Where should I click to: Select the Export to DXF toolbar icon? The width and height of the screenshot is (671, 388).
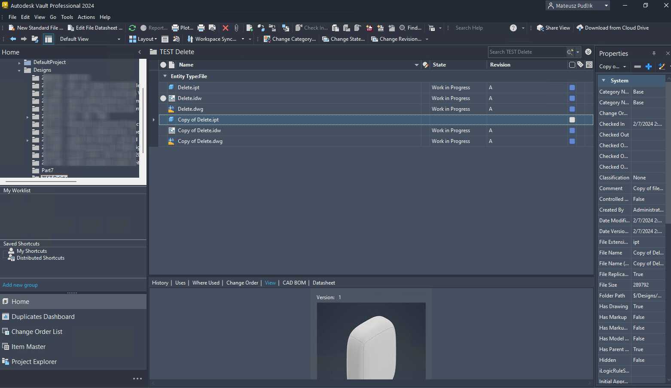pos(369,27)
